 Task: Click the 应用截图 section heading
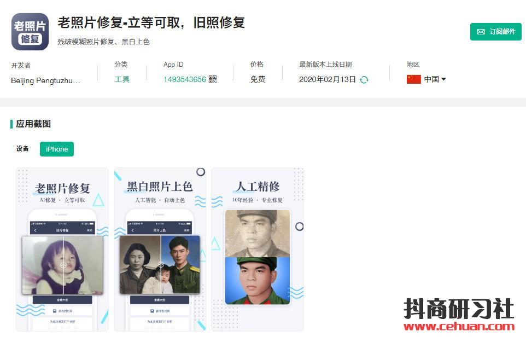click(x=33, y=124)
